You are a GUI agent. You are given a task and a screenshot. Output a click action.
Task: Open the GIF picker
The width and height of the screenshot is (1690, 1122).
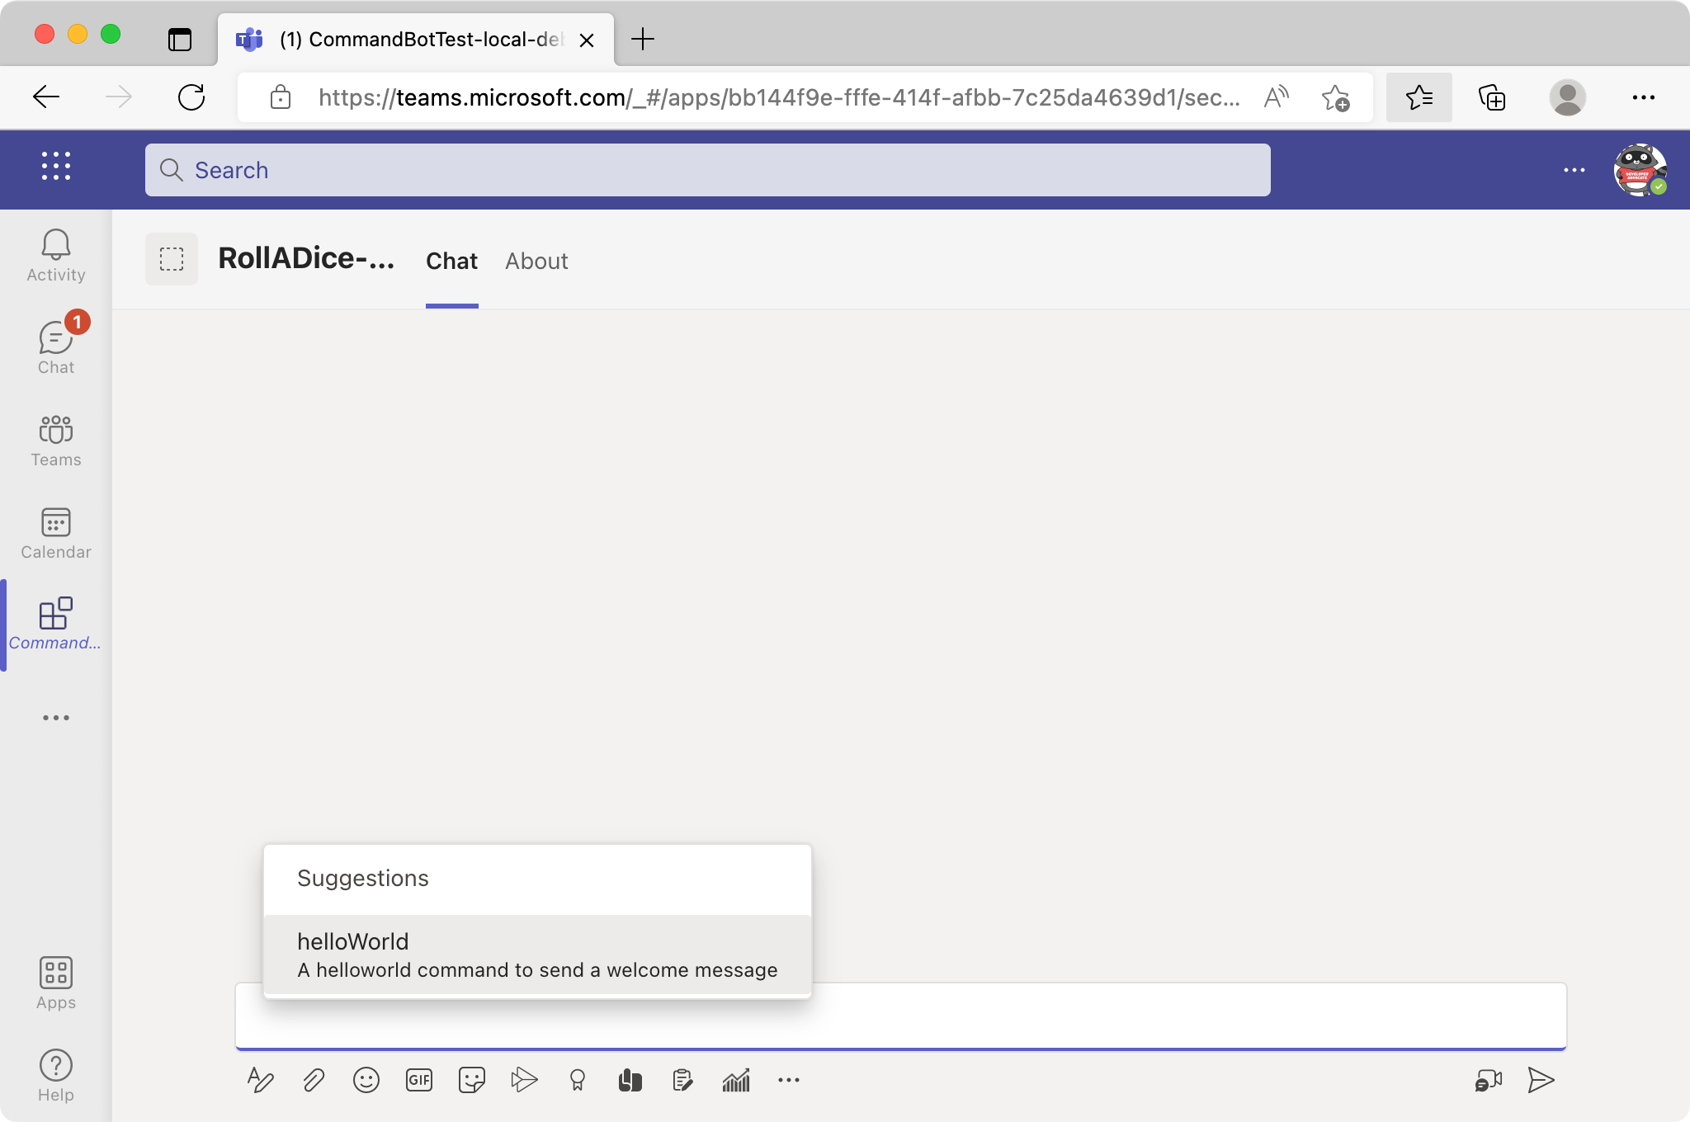point(419,1080)
